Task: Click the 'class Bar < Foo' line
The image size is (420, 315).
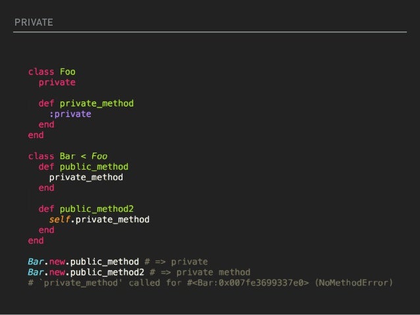Action: click(68, 156)
